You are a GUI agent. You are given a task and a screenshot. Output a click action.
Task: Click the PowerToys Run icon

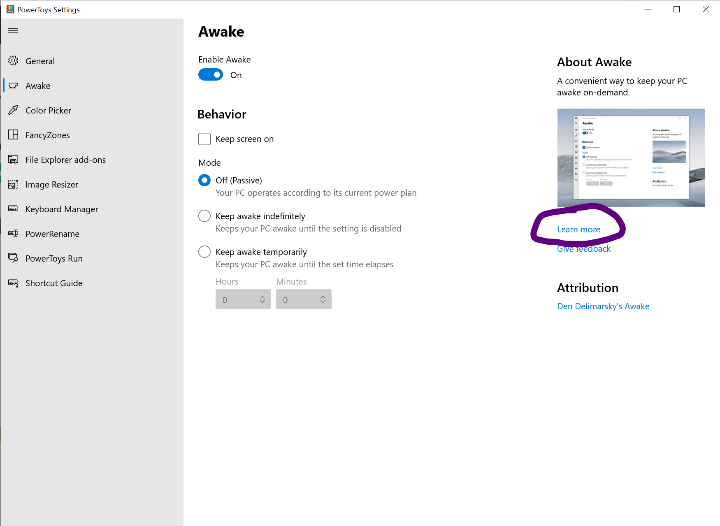point(14,258)
